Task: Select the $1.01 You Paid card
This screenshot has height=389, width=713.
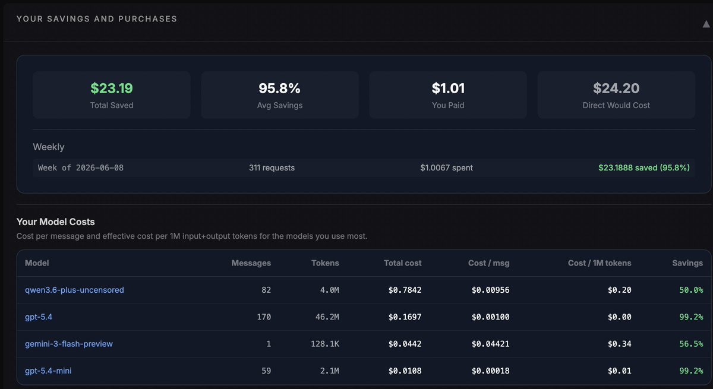Action: tap(448, 95)
